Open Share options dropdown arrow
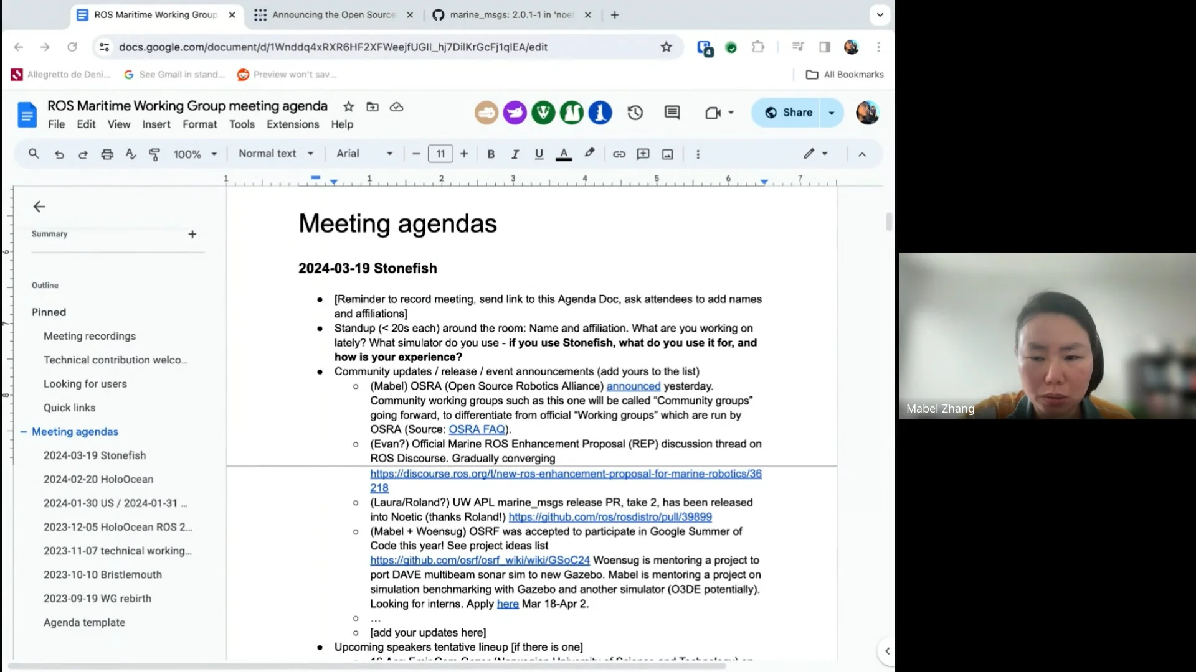The width and height of the screenshot is (1196, 672). [832, 113]
